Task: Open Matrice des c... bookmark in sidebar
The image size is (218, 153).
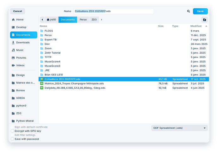Action: pos(24,83)
